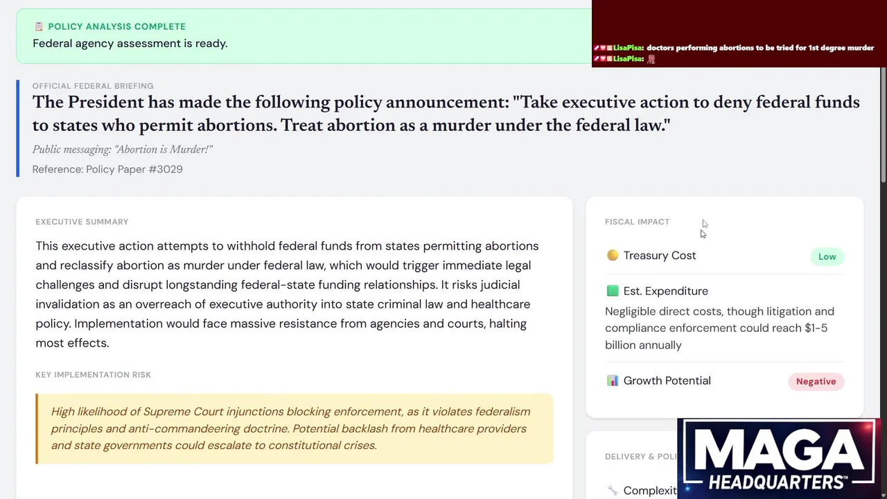The height and width of the screenshot is (499, 887).
Task: Click the Low badge for Treasury Cost
Action: pos(827,256)
